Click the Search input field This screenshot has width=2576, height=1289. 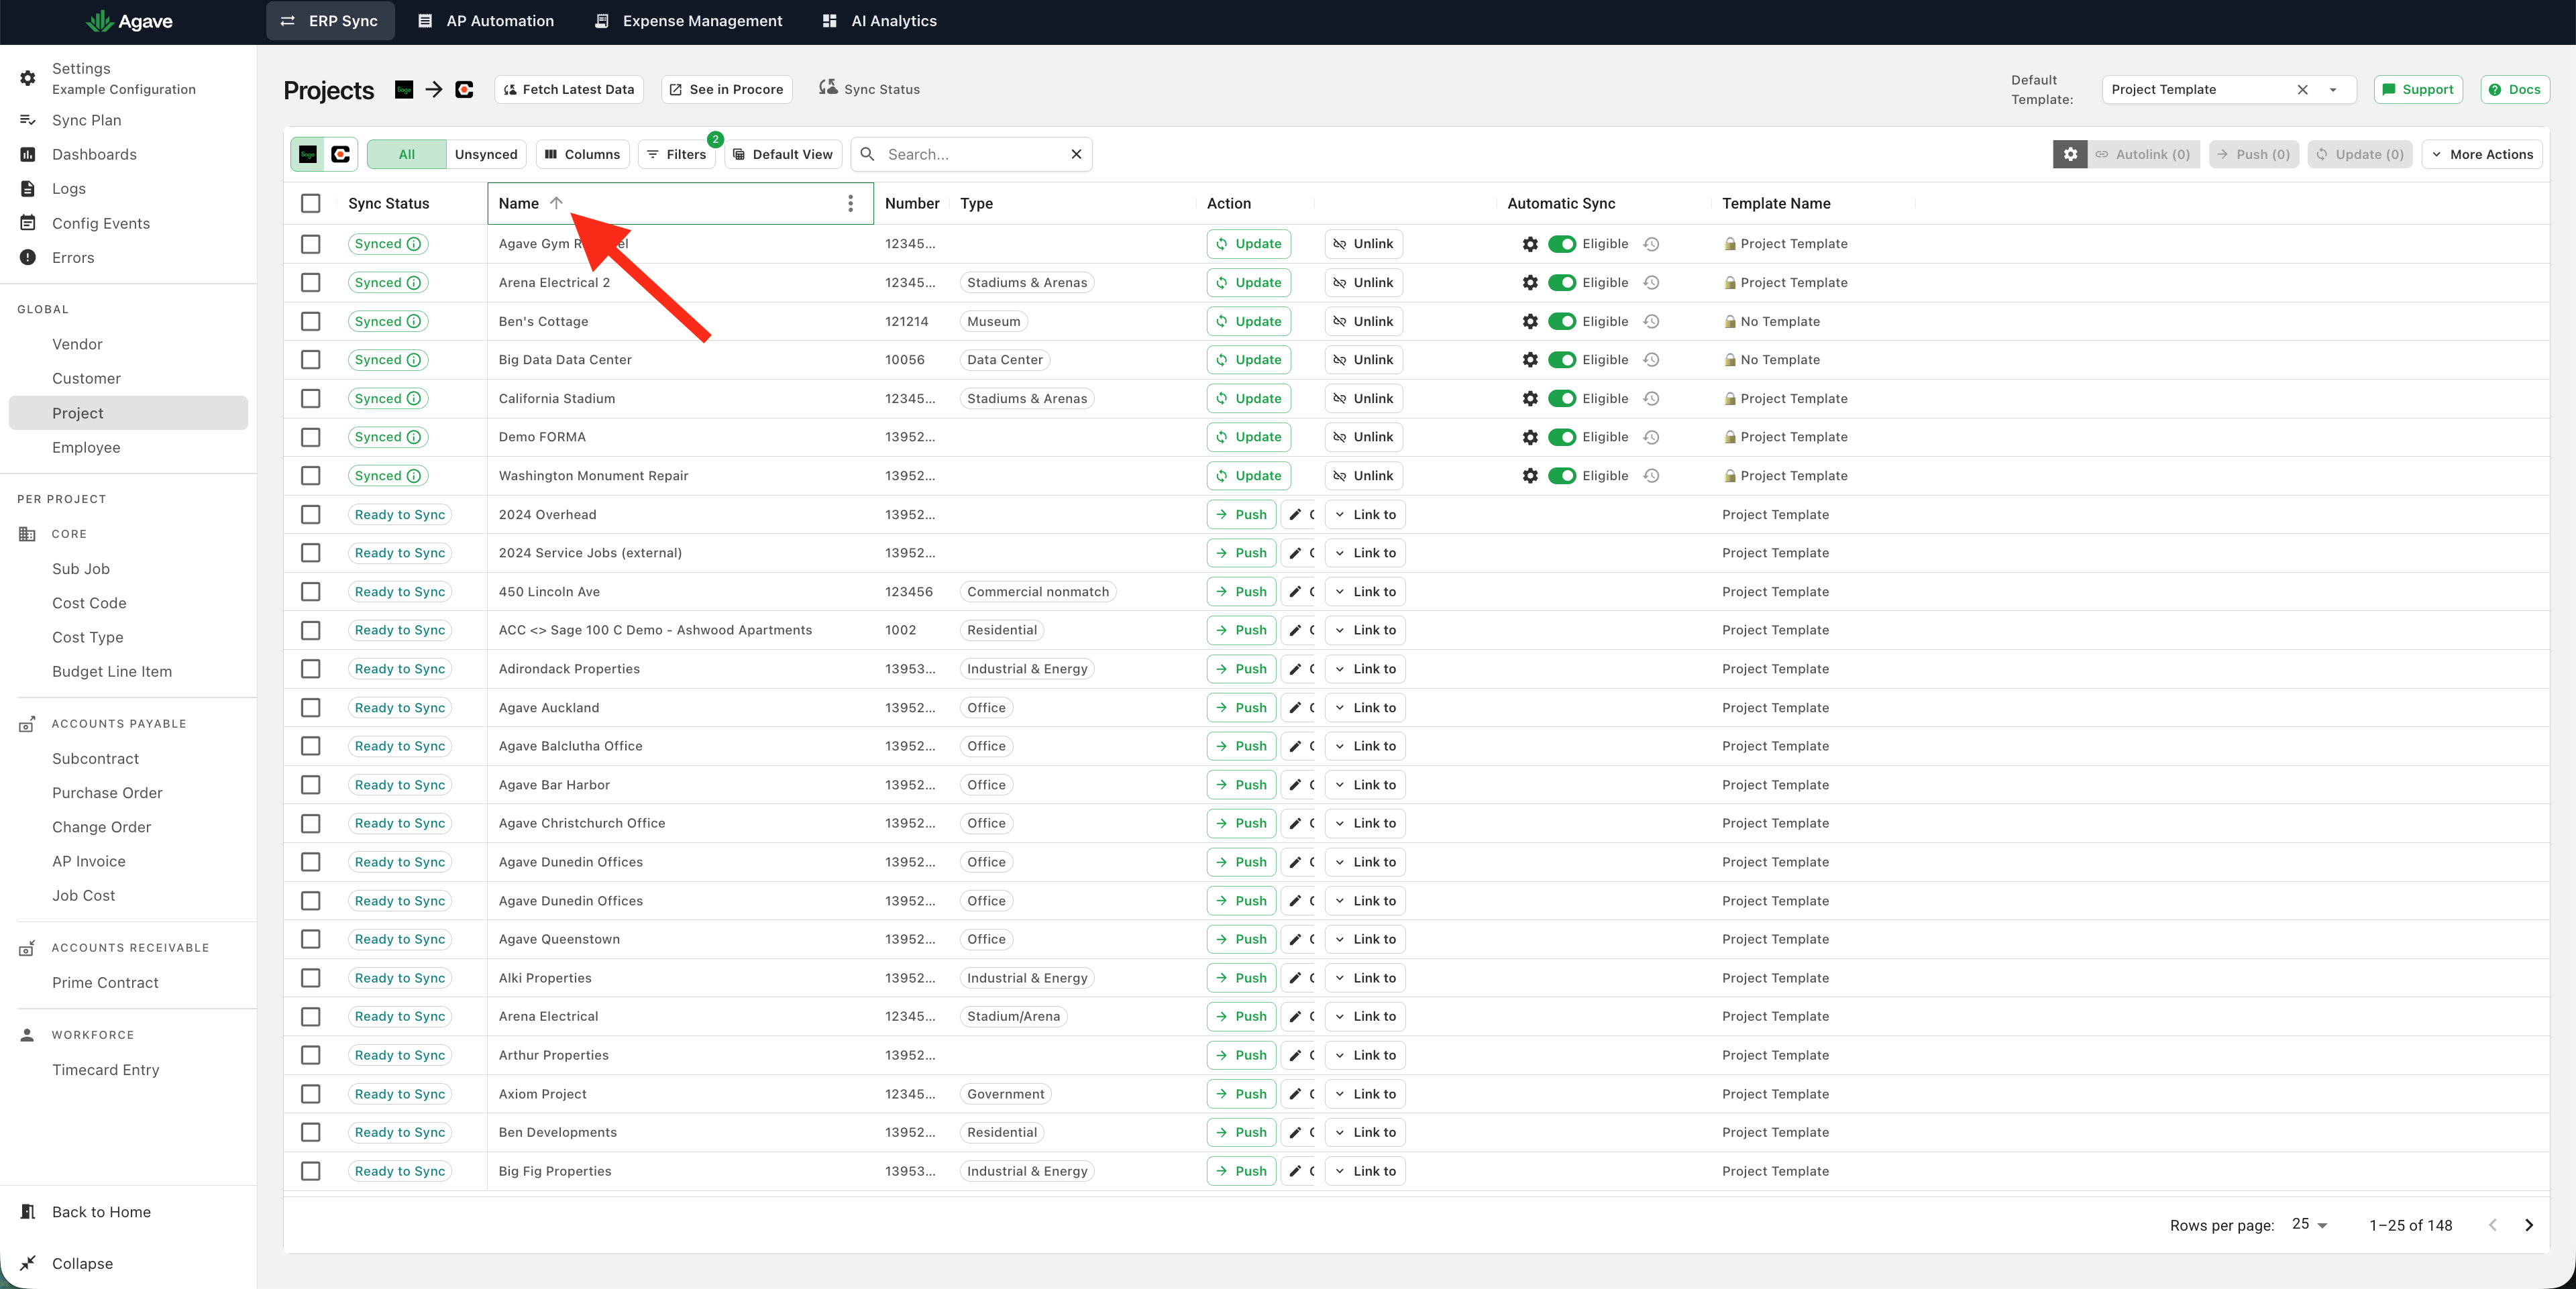pos(971,154)
